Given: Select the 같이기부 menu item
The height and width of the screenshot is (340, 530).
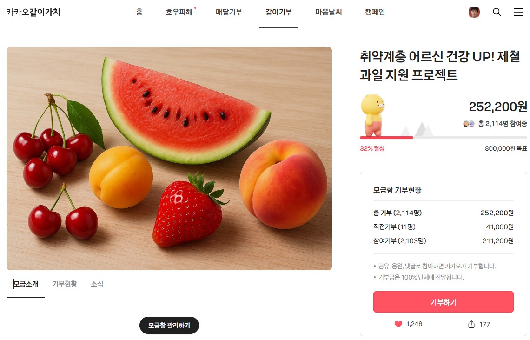Looking at the screenshot, I should click(278, 12).
